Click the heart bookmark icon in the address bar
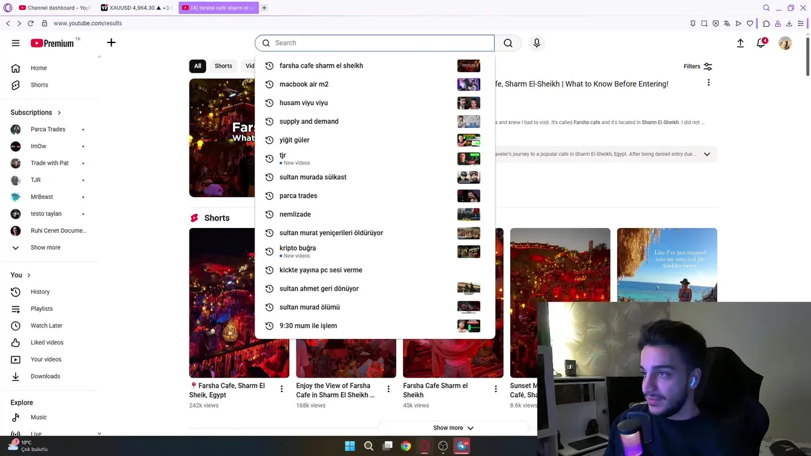Screen dimensions: 811x456 (x=750, y=23)
